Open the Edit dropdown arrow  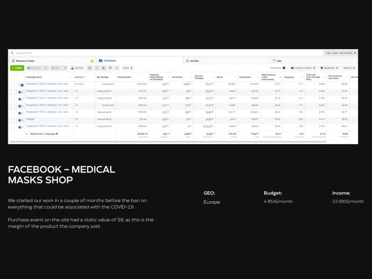point(65,68)
